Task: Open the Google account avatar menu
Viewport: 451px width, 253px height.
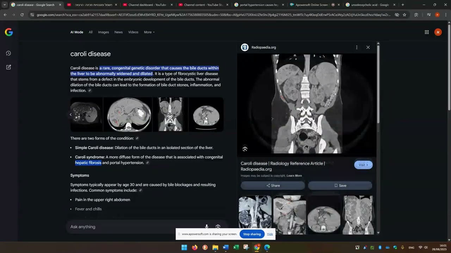Action: [438, 32]
